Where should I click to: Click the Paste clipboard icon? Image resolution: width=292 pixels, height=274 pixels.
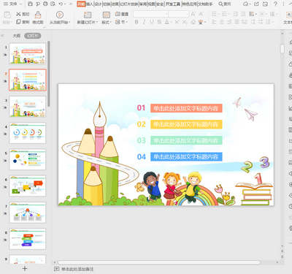7,15
